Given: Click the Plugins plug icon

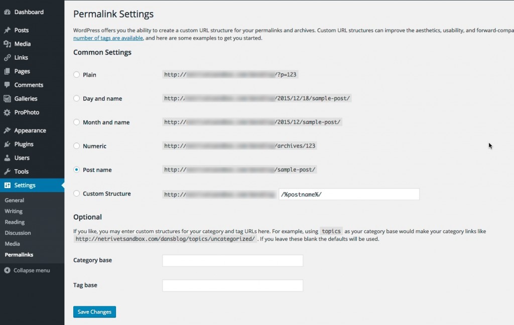Looking at the screenshot, I should (7, 144).
